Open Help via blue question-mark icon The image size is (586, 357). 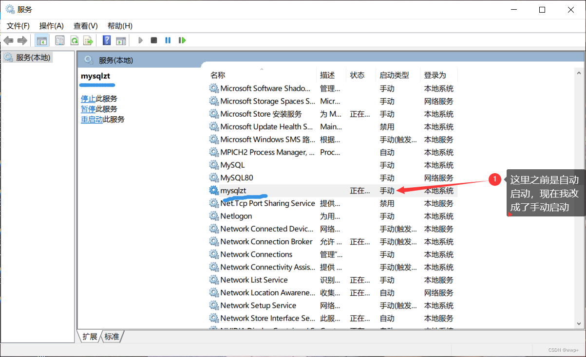tap(107, 40)
